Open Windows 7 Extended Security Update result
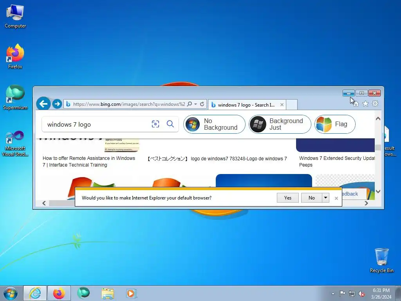This screenshot has height=301, width=401. coord(336,161)
